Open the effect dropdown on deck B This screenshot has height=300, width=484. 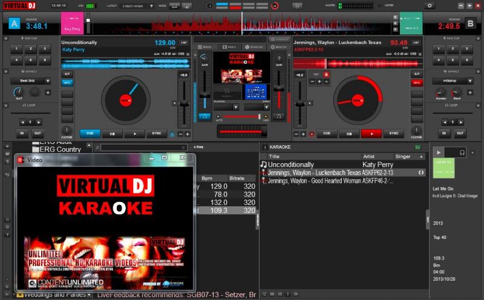coord(470,81)
